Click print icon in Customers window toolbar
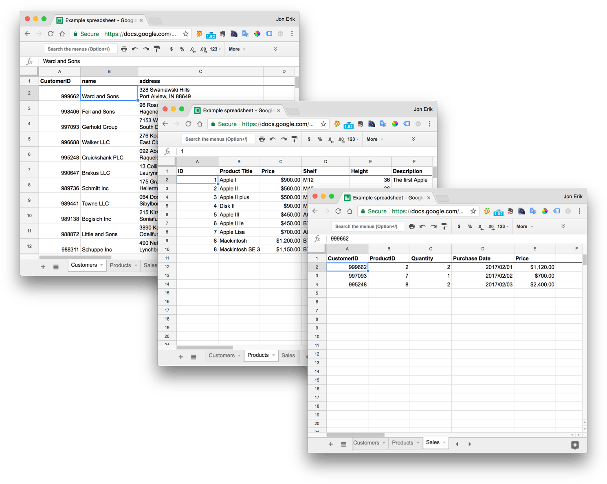This screenshot has height=484, width=607. pyautogui.click(x=124, y=49)
